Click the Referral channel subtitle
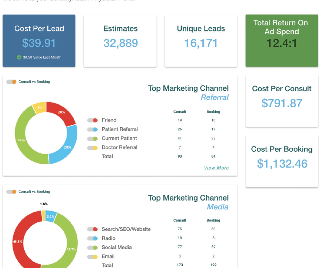320x268 pixels. pyautogui.click(x=215, y=98)
